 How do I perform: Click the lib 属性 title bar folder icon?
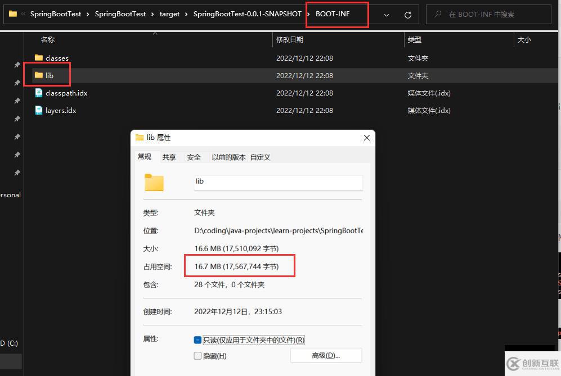(140, 137)
